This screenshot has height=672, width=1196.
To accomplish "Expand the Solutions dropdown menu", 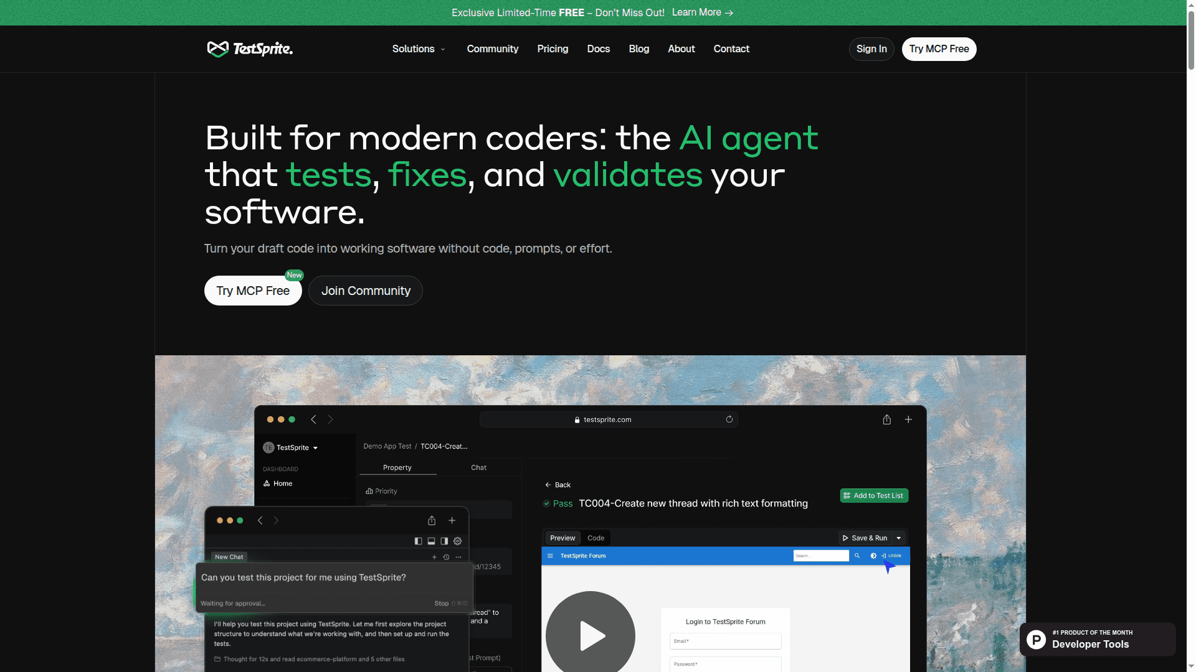I will click(419, 49).
